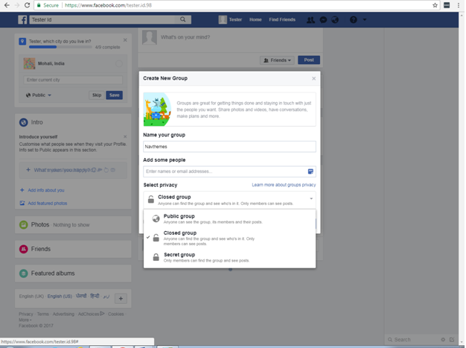Click the Featured albums icon
This screenshot has width=466, height=348.
pyautogui.click(x=24, y=273)
